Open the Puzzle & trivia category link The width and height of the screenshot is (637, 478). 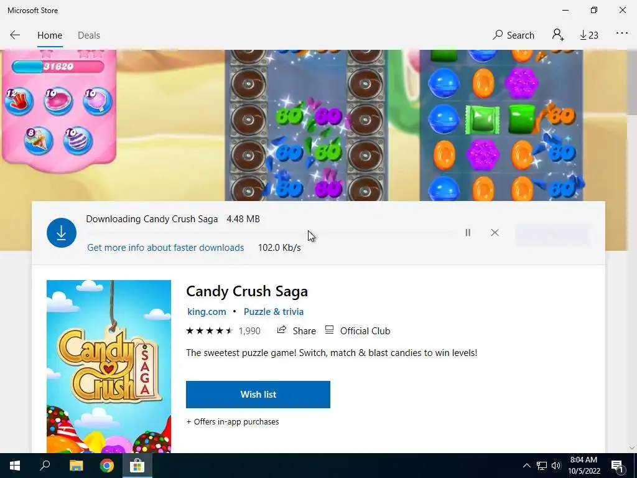coord(274,312)
